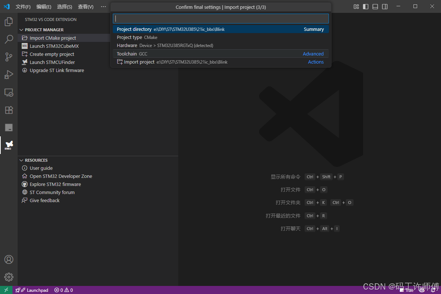The width and height of the screenshot is (441, 294).
Task: Open the Remote Explorer view
Action: click(x=9, y=92)
